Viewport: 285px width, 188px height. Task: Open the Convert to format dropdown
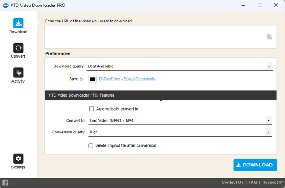click(x=269, y=121)
